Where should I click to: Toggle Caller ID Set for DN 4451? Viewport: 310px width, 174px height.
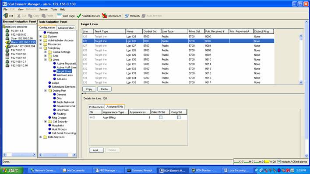[161, 117]
